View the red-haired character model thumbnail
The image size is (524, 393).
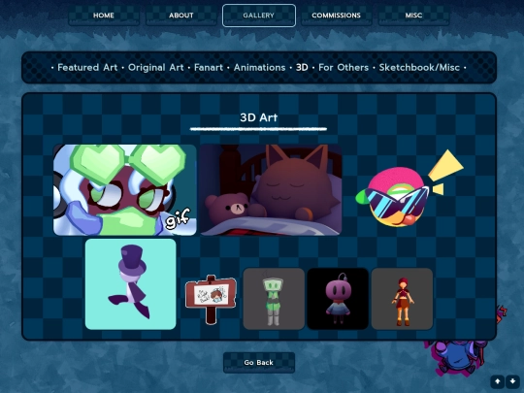pyautogui.click(x=402, y=299)
